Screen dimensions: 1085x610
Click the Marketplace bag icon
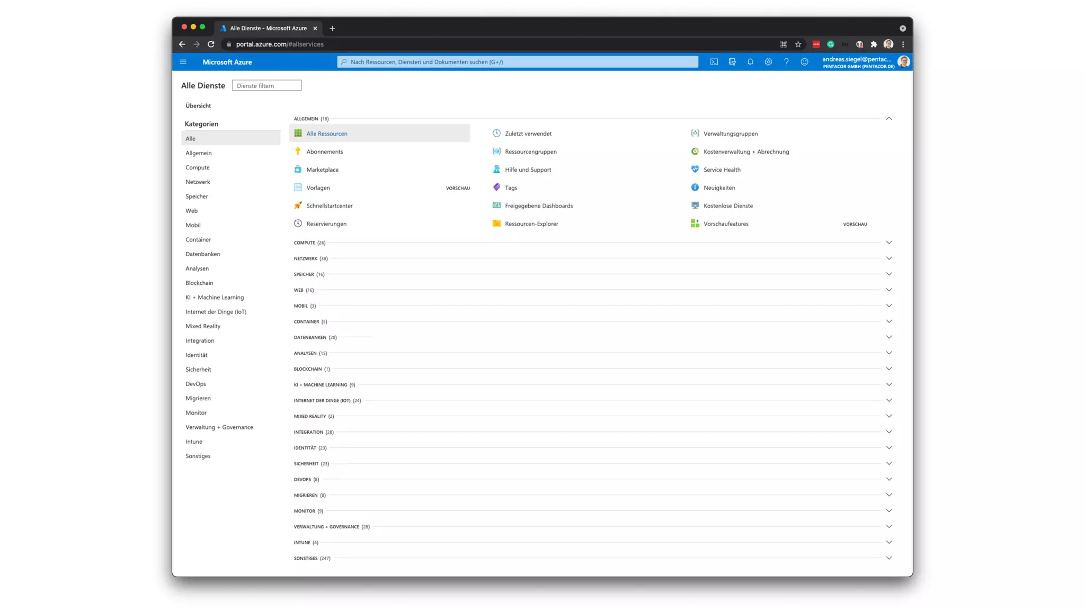298,169
